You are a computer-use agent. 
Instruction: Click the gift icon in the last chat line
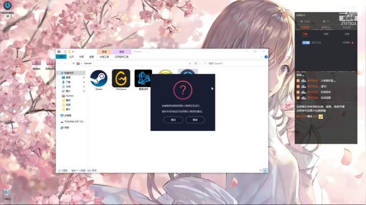pyautogui.click(x=321, y=117)
